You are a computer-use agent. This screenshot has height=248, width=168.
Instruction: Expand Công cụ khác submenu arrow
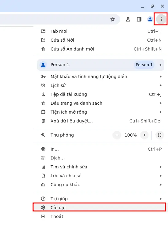[161, 185]
